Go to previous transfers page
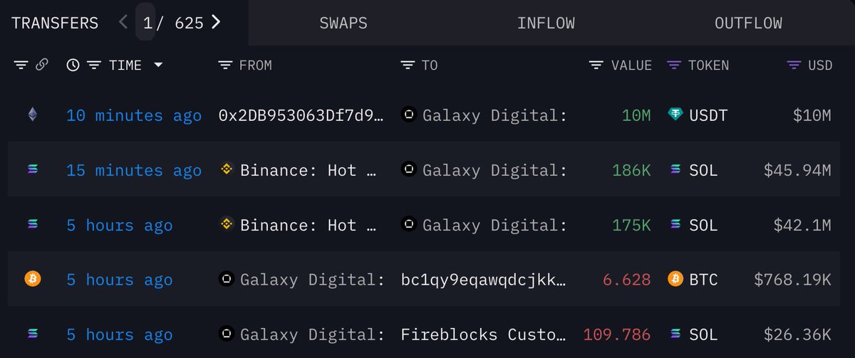The image size is (855, 358). point(123,22)
